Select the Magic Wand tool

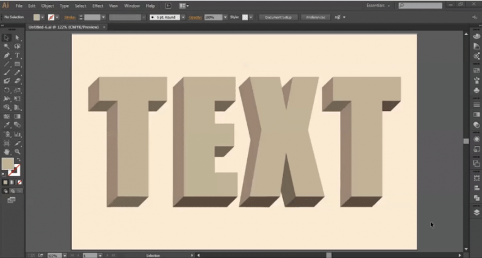click(6, 46)
